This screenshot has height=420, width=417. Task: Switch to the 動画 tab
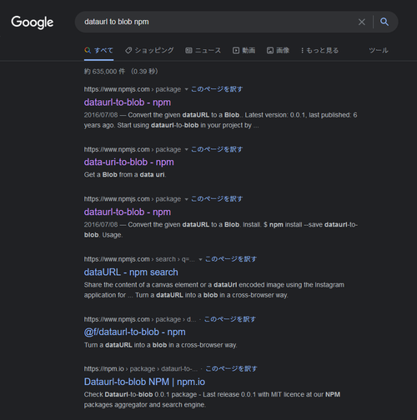click(244, 51)
